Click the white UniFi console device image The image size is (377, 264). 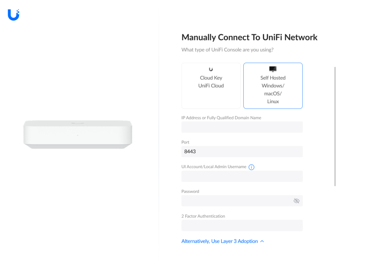[x=78, y=134]
